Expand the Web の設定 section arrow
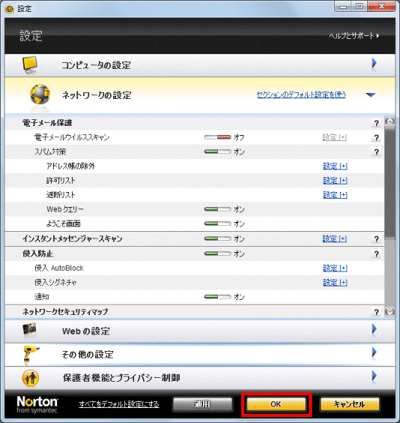 click(374, 329)
